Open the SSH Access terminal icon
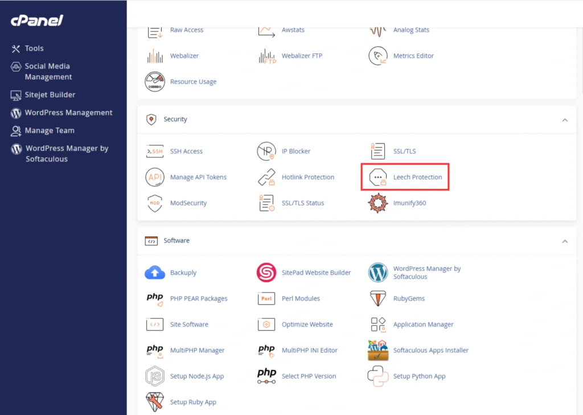Viewport: 583px width, 415px height. [x=155, y=151]
